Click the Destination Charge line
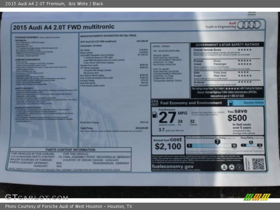 pos(114,122)
